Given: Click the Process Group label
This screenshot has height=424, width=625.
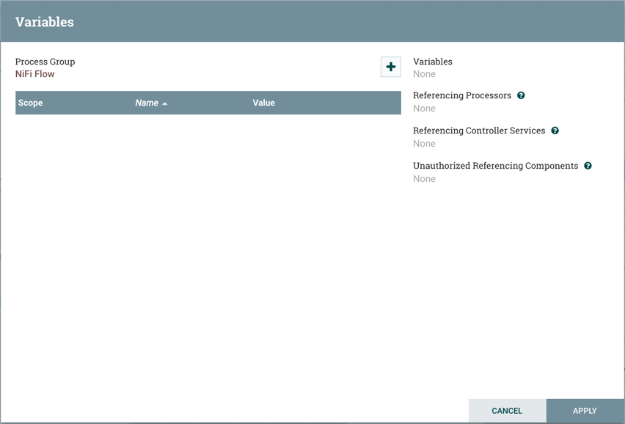Looking at the screenshot, I should click(45, 62).
